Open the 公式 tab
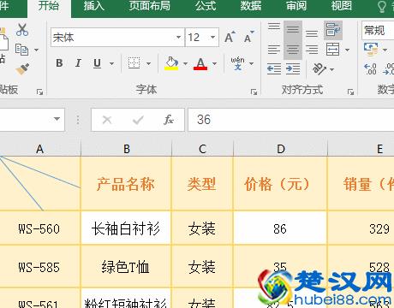Image resolution: width=394 pixels, height=308 pixels. pyautogui.click(x=206, y=6)
